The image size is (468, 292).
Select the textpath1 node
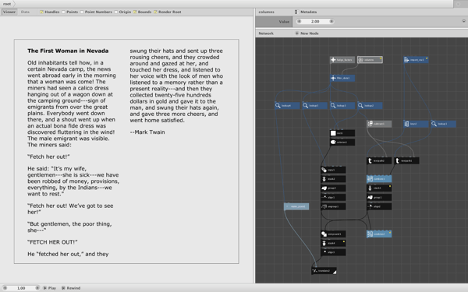click(406, 160)
